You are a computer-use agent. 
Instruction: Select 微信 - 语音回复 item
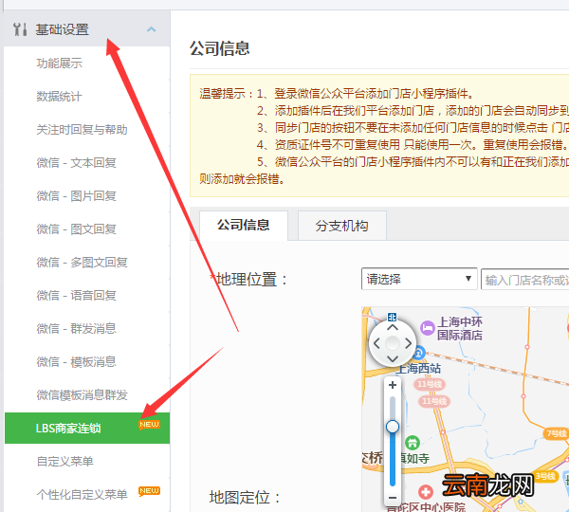click(76, 296)
